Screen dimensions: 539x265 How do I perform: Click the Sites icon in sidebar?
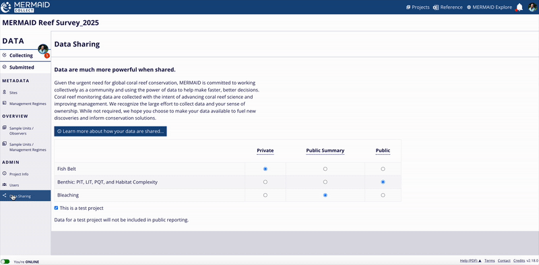(5, 92)
